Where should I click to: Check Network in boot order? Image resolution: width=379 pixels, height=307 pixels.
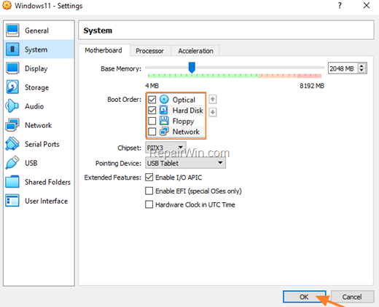(x=152, y=132)
